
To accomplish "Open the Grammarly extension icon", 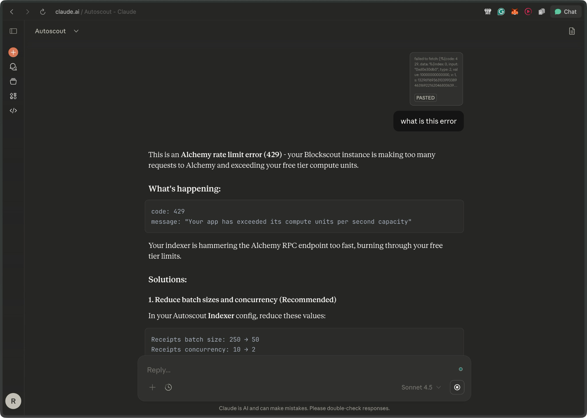I will click(x=501, y=12).
